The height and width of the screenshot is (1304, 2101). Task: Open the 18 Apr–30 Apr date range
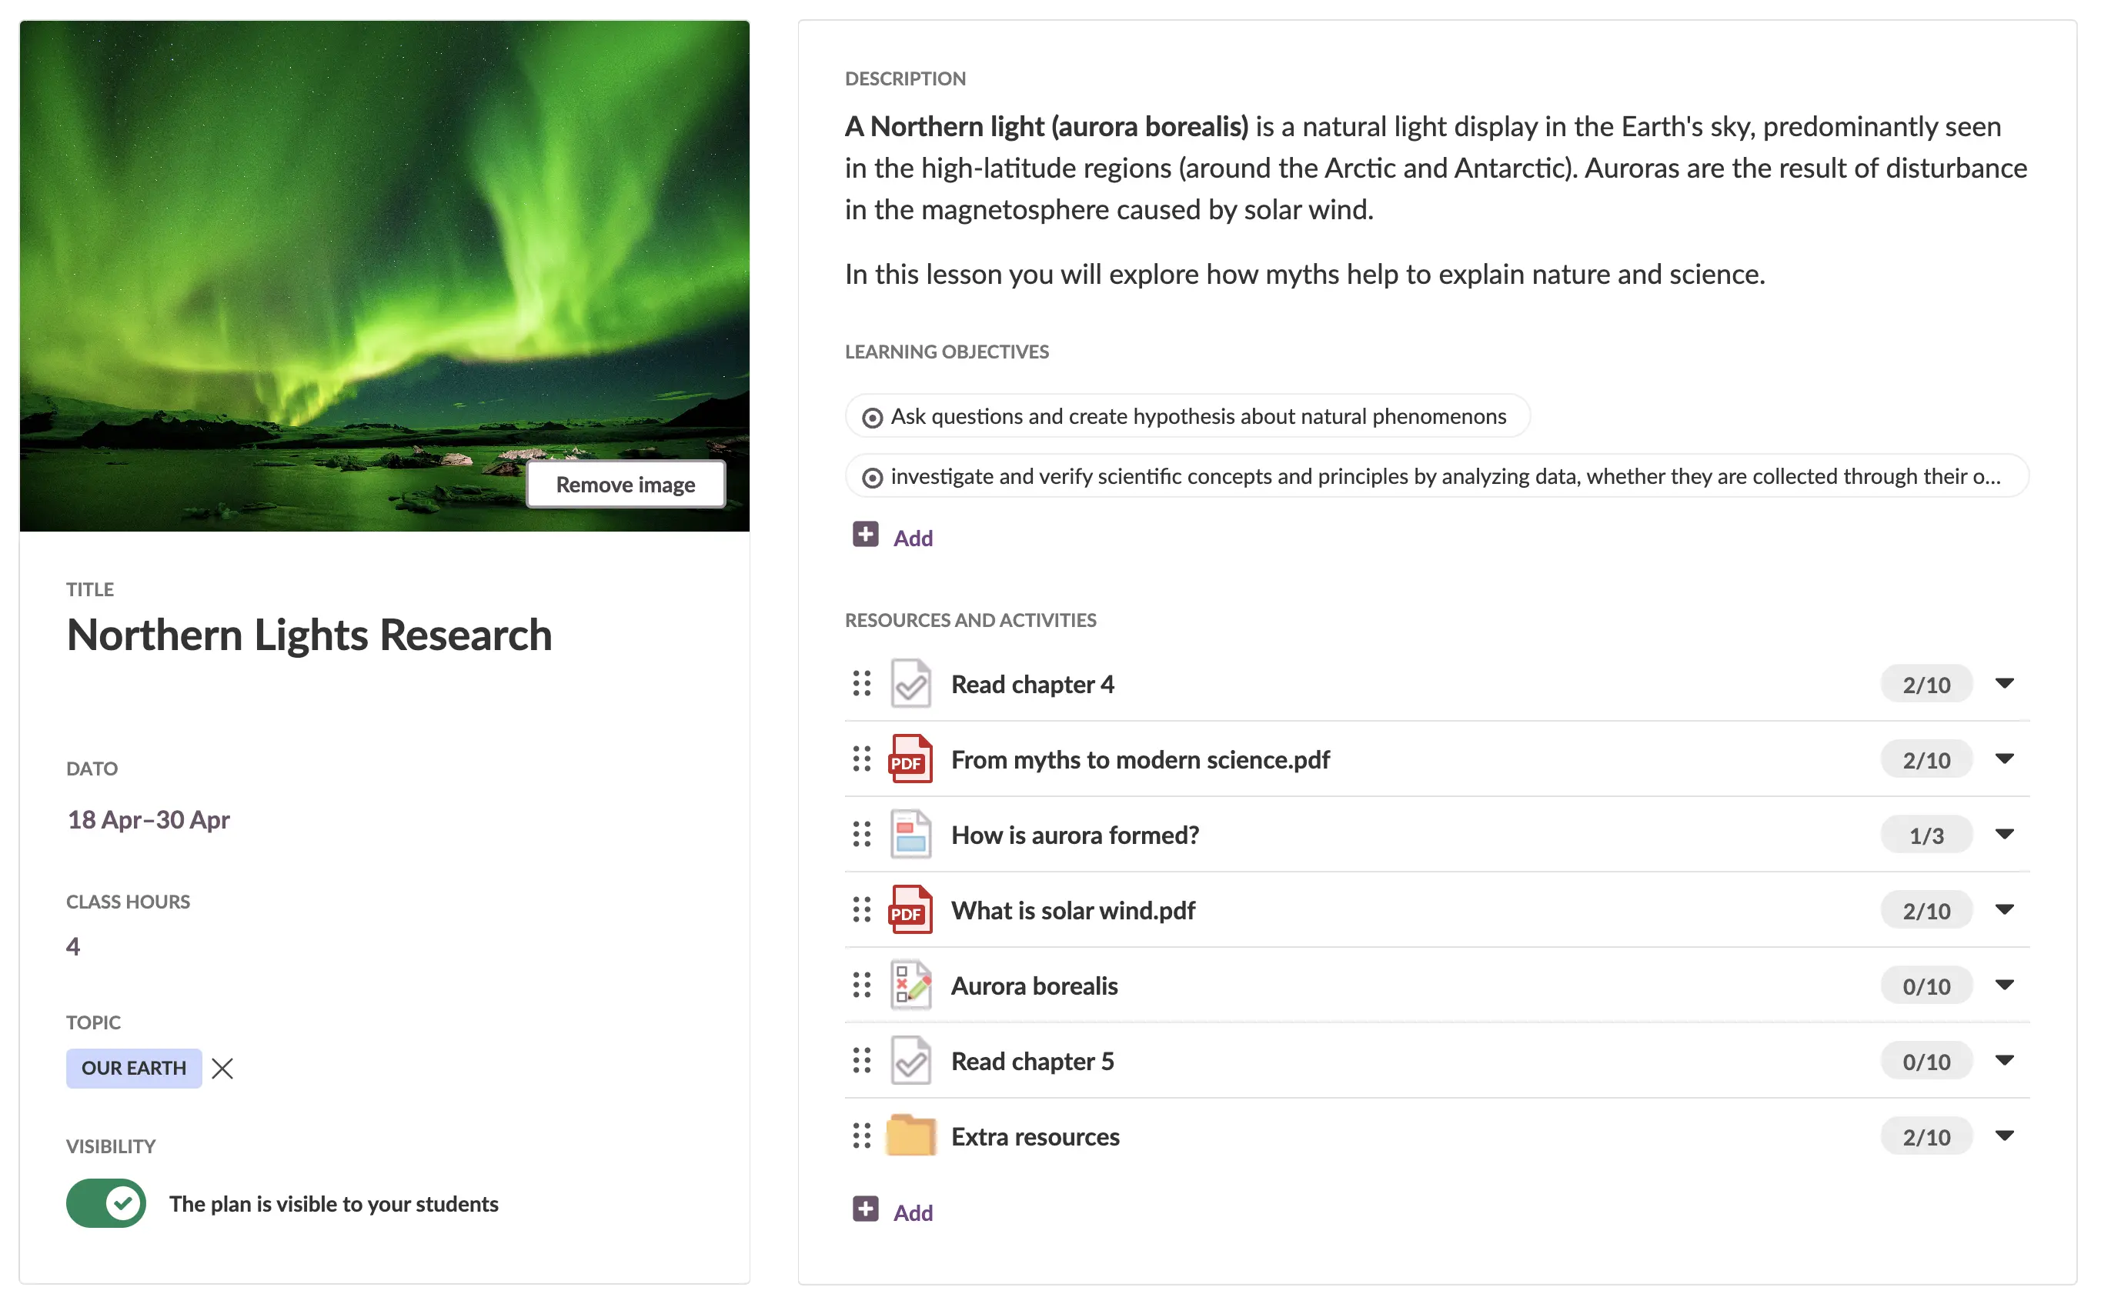149,819
